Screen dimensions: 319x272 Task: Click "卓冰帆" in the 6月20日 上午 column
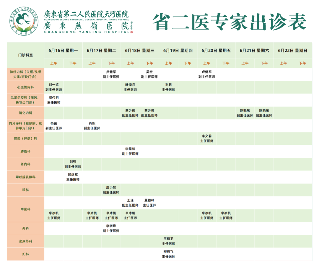pos(207,213)
